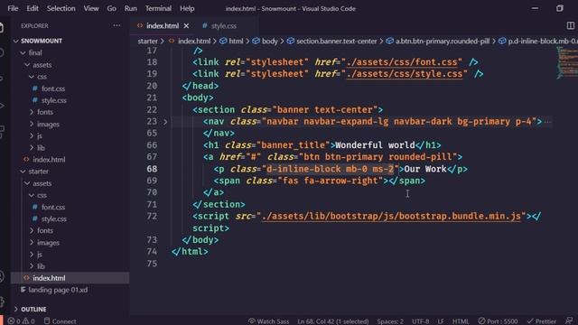Viewport: 578px width, 325px height.
Task: Click the starter breadcrumb
Action: [x=147, y=41]
